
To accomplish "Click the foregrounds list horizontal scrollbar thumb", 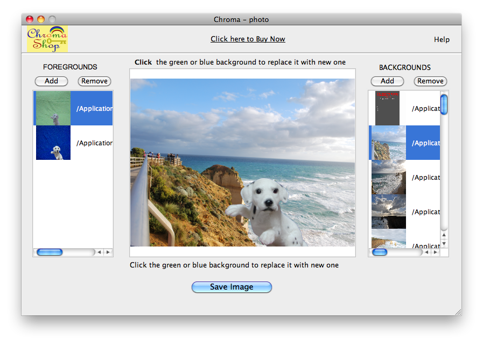I will pos(50,252).
